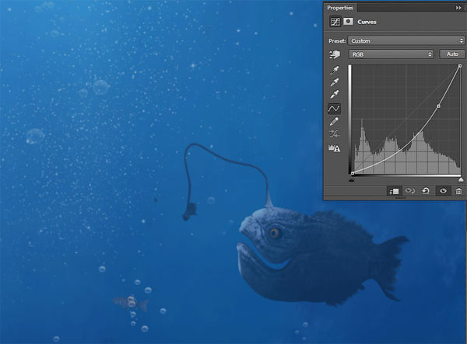Toggle the adjustment layer visibility eye

coord(443,191)
